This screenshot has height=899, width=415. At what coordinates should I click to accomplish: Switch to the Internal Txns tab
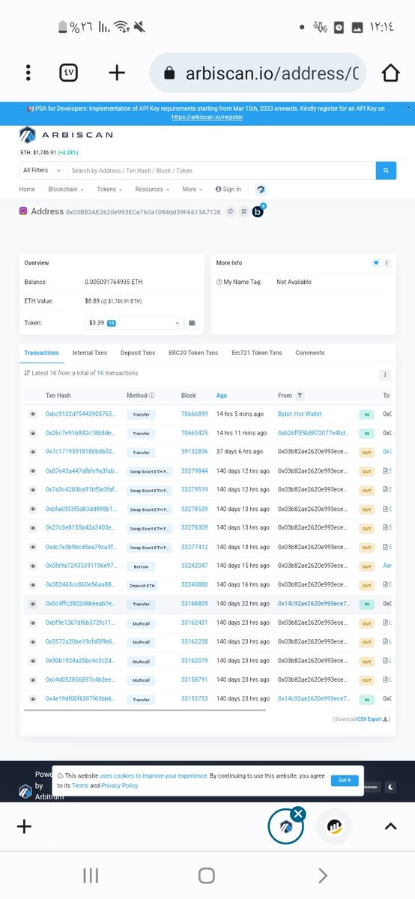89,353
